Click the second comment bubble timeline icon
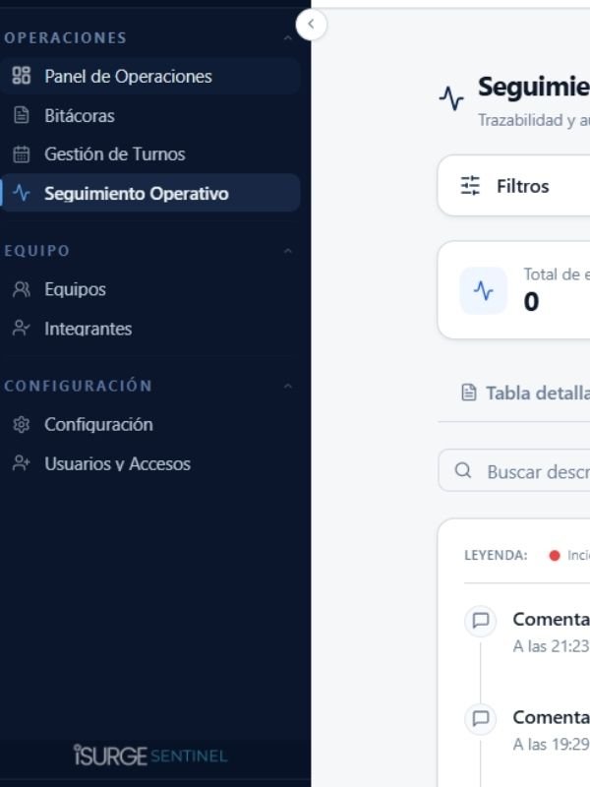Screen dimensions: 590x787 (481, 718)
